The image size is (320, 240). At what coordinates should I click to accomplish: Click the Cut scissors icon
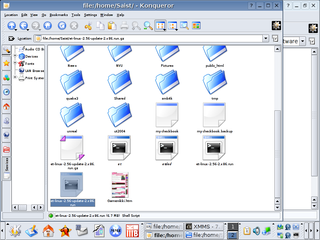(x=88, y=26)
